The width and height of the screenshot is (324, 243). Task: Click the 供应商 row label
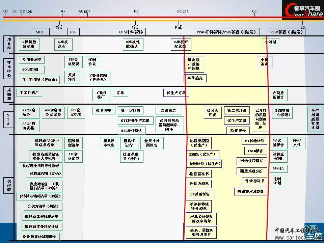point(9,185)
